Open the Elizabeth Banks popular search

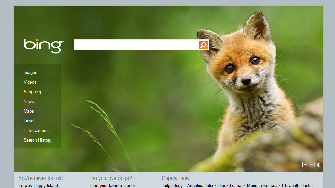(x=297, y=185)
